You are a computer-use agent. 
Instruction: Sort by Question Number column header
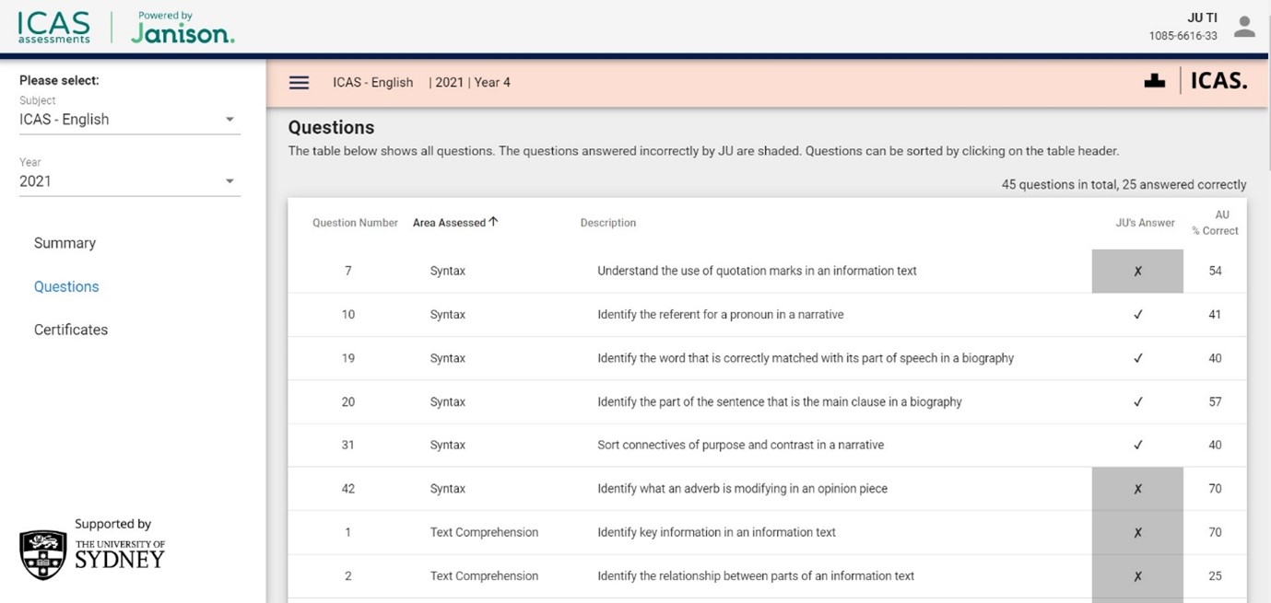coord(355,223)
